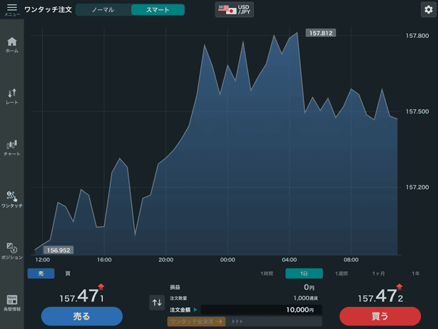Viewport: 438px width, 329px height.
Task: Open the USD/JPY currency pair selector
Action: (236, 9)
